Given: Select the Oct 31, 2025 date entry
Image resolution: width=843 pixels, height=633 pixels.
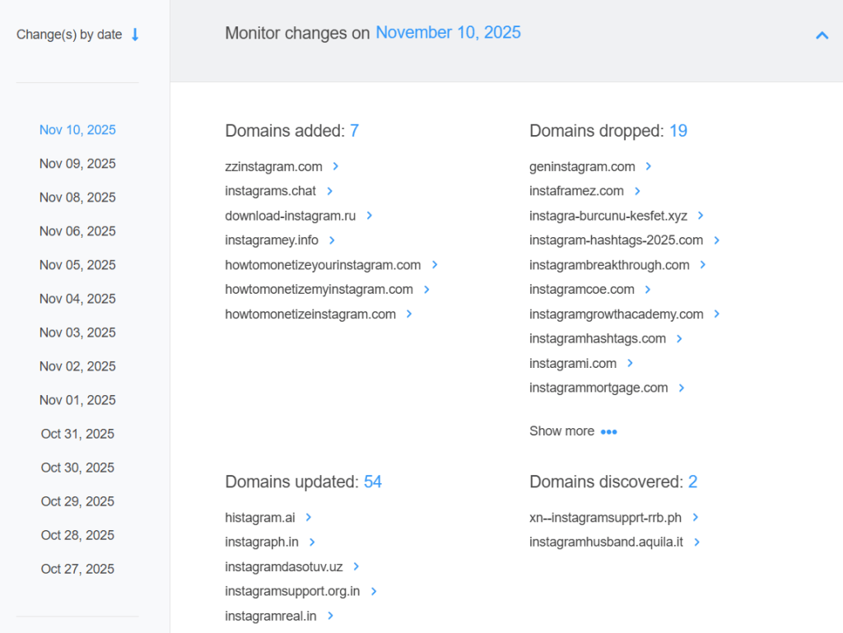Looking at the screenshot, I should coord(77,434).
